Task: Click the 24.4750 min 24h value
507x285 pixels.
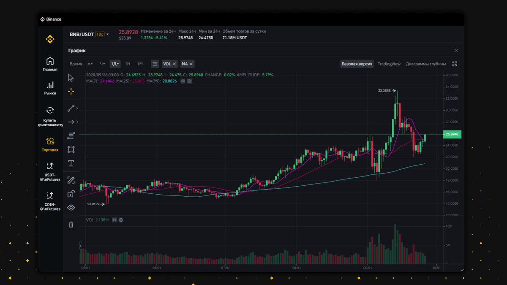Action: tap(206, 38)
